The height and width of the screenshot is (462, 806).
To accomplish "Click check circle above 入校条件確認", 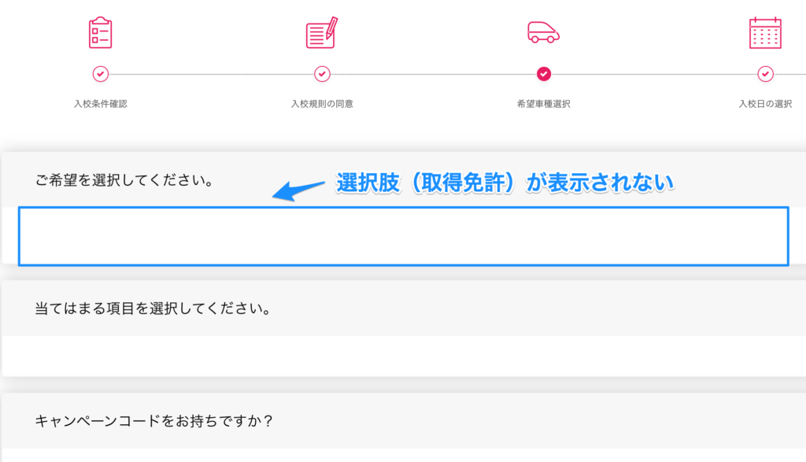I will point(100,74).
